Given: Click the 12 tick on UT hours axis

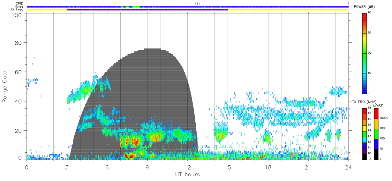Looking at the screenshot, I should coord(188,167).
